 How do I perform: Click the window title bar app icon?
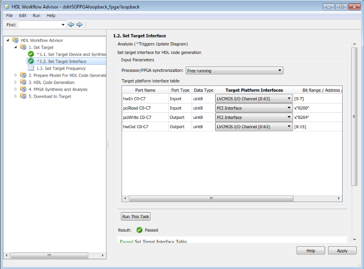click(x=7, y=7)
